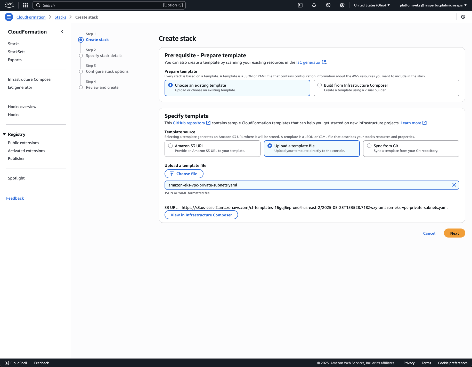The width and height of the screenshot is (472, 367).
Task: Open the notifications bell
Action: [314, 5]
